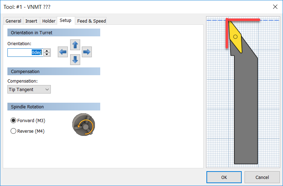Click the gray tool holder preview
This screenshot has height=186, width=283.
tap(246, 108)
